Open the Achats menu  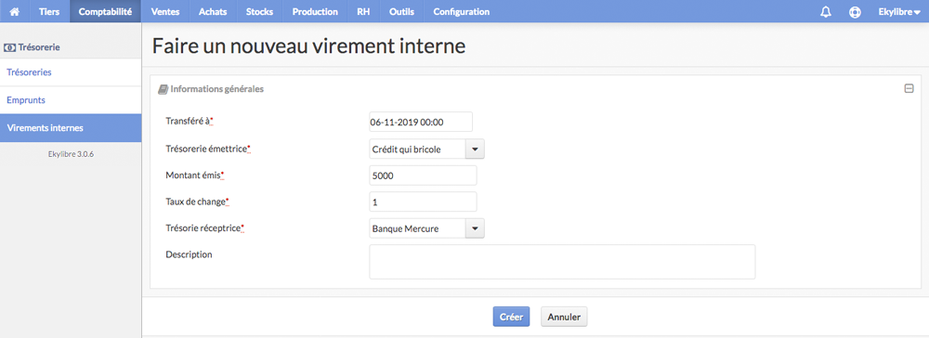pyautogui.click(x=213, y=11)
